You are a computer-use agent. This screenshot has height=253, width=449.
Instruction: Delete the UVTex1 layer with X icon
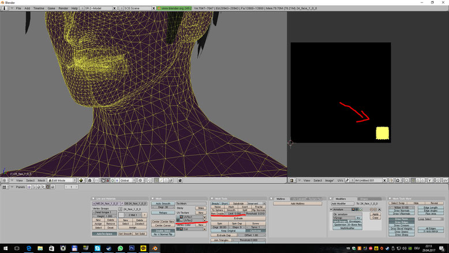tap(204, 217)
